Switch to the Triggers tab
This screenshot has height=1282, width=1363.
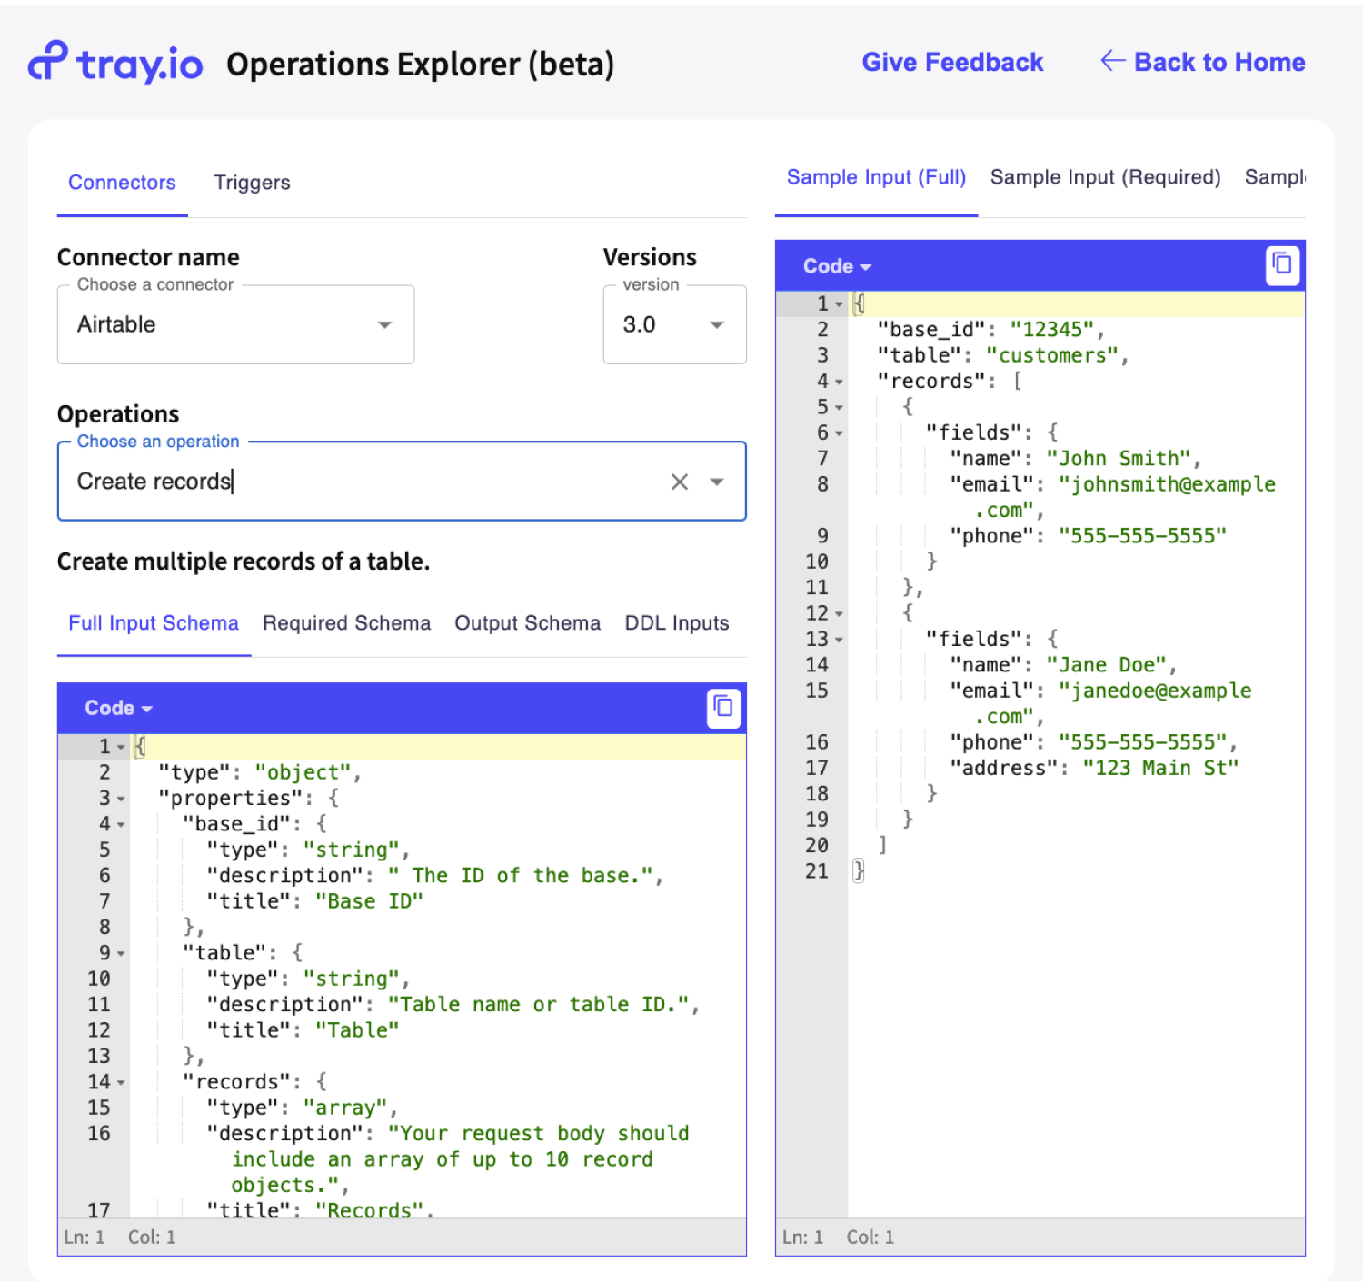252,182
